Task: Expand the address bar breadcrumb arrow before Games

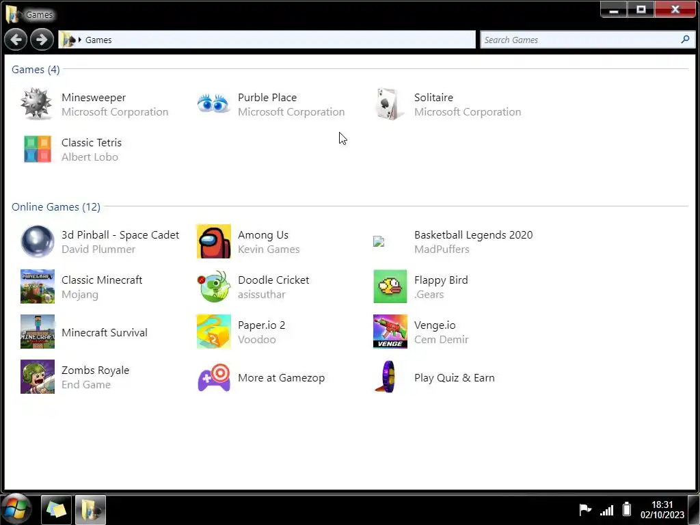Action: coord(80,40)
